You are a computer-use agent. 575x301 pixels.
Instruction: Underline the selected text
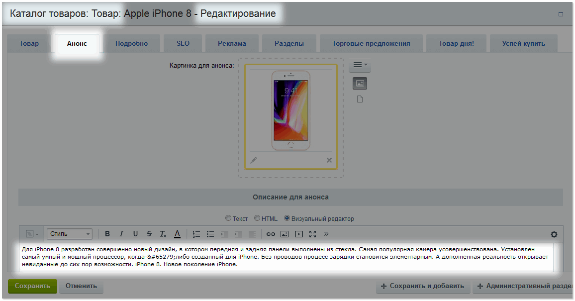[135, 234]
